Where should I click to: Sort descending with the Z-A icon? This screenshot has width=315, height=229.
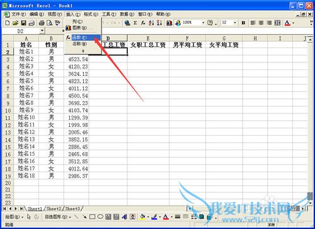pos(159,23)
